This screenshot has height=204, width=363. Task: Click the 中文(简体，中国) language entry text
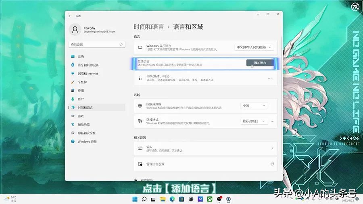coord(158,76)
